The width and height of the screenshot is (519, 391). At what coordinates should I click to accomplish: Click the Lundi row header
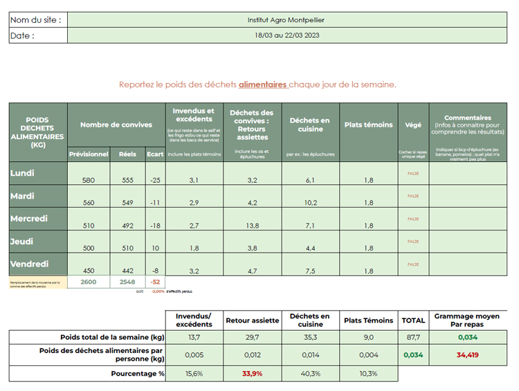coord(38,173)
